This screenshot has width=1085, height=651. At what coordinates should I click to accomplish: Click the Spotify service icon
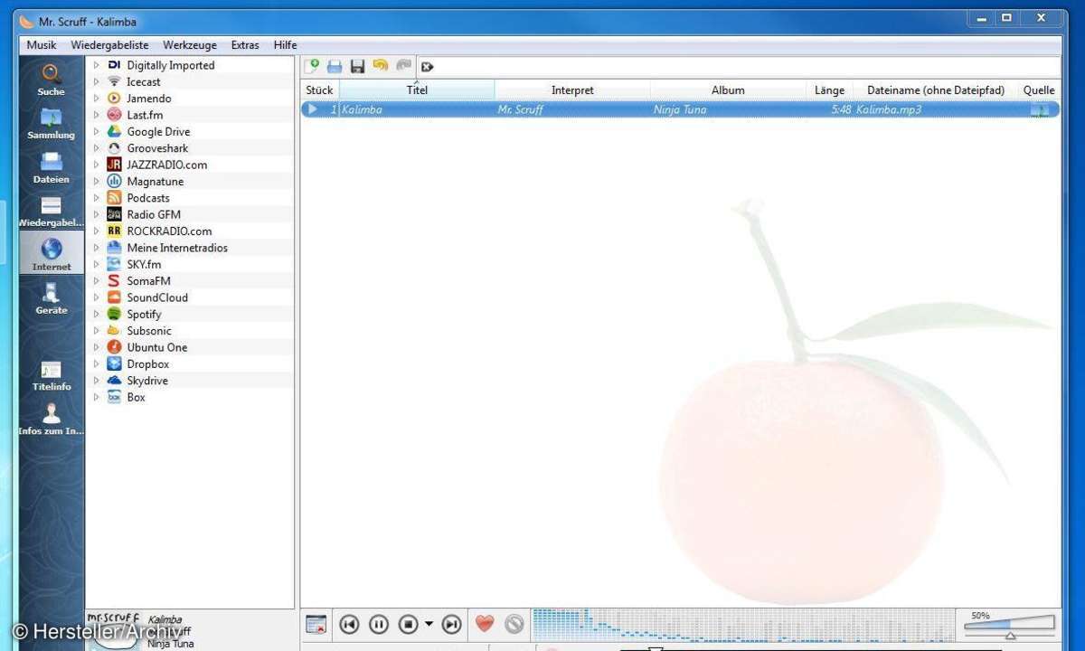pyautogui.click(x=114, y=314)
